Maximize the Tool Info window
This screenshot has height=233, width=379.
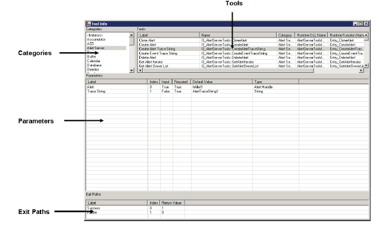[361, 24]
